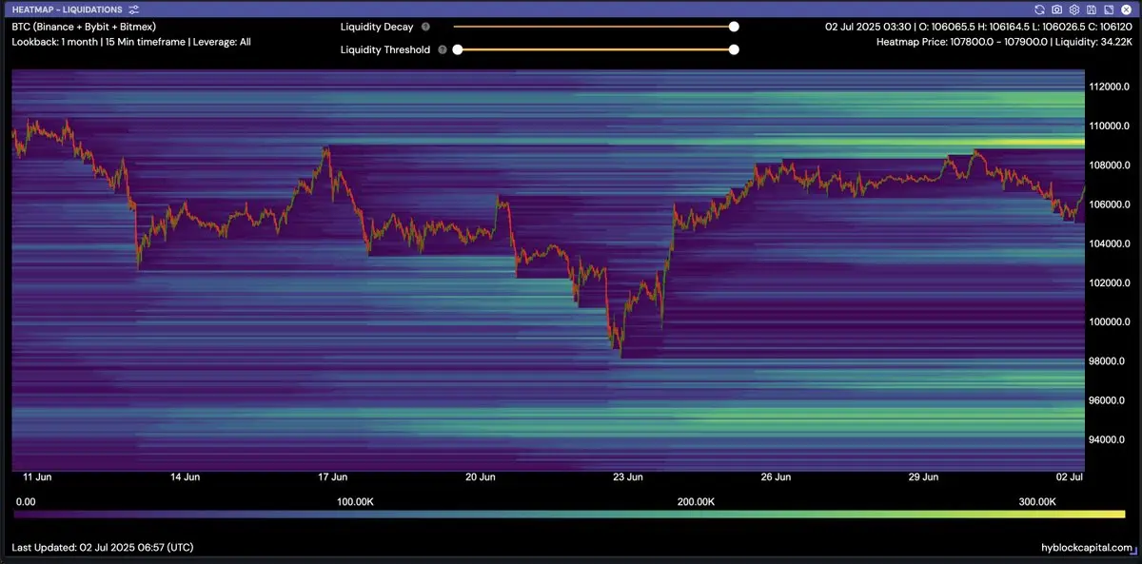Click the 23 Jun date label
Screen dimensions: 1142x564
tap(628, 476)
